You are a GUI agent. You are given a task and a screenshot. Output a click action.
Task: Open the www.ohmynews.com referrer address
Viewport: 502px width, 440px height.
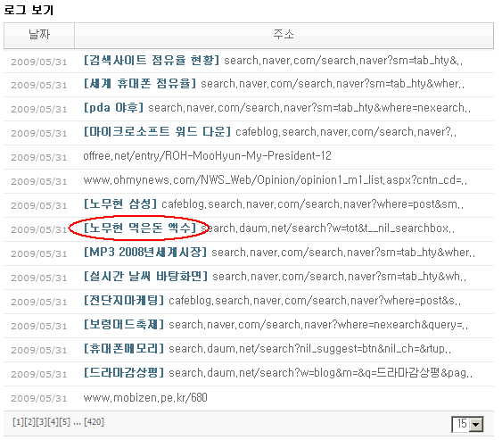[x=276, y=180]
